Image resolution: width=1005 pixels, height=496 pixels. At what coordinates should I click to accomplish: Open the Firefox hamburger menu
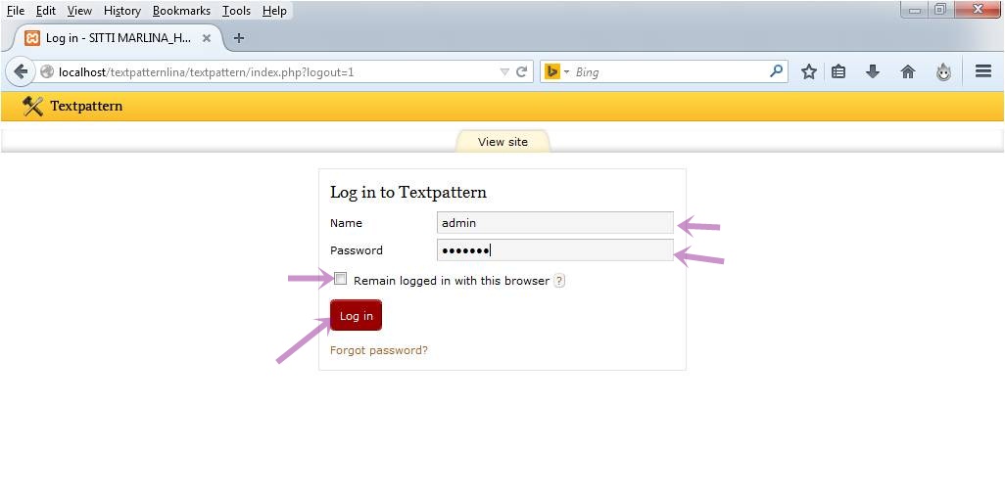pyautogui.click(x=983, y=71)
